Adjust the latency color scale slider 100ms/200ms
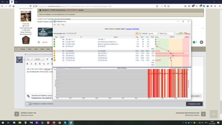Screen dimensions: 222x125 [183, 33]
